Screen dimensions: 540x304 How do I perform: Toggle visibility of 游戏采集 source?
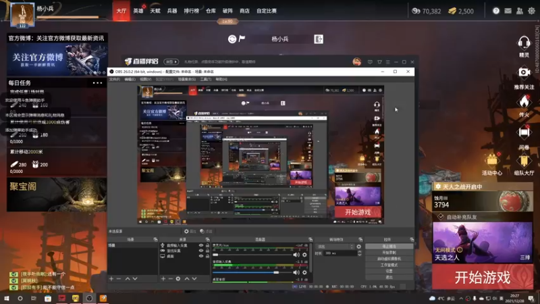(x=201, y=251)
